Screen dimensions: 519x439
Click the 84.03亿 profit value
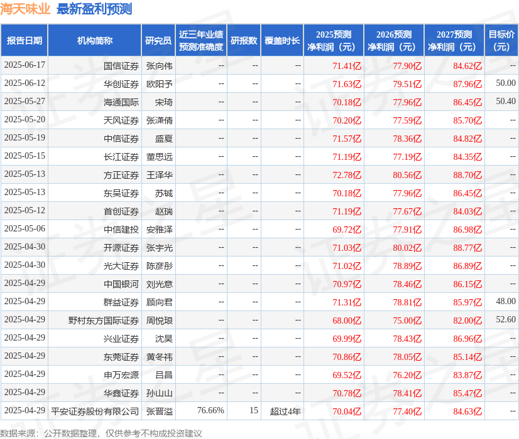coord(467,211)
